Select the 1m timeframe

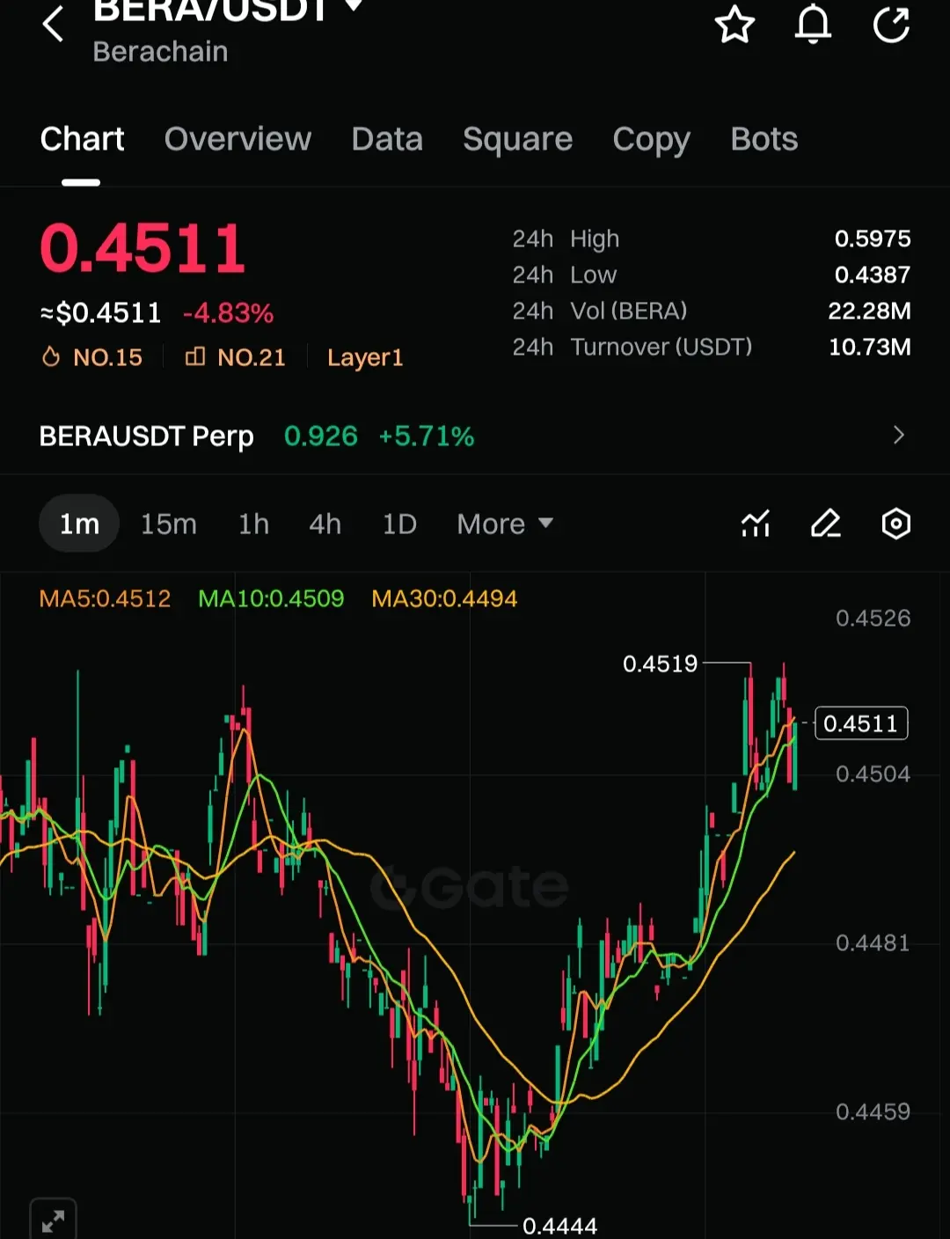(79, 524)
